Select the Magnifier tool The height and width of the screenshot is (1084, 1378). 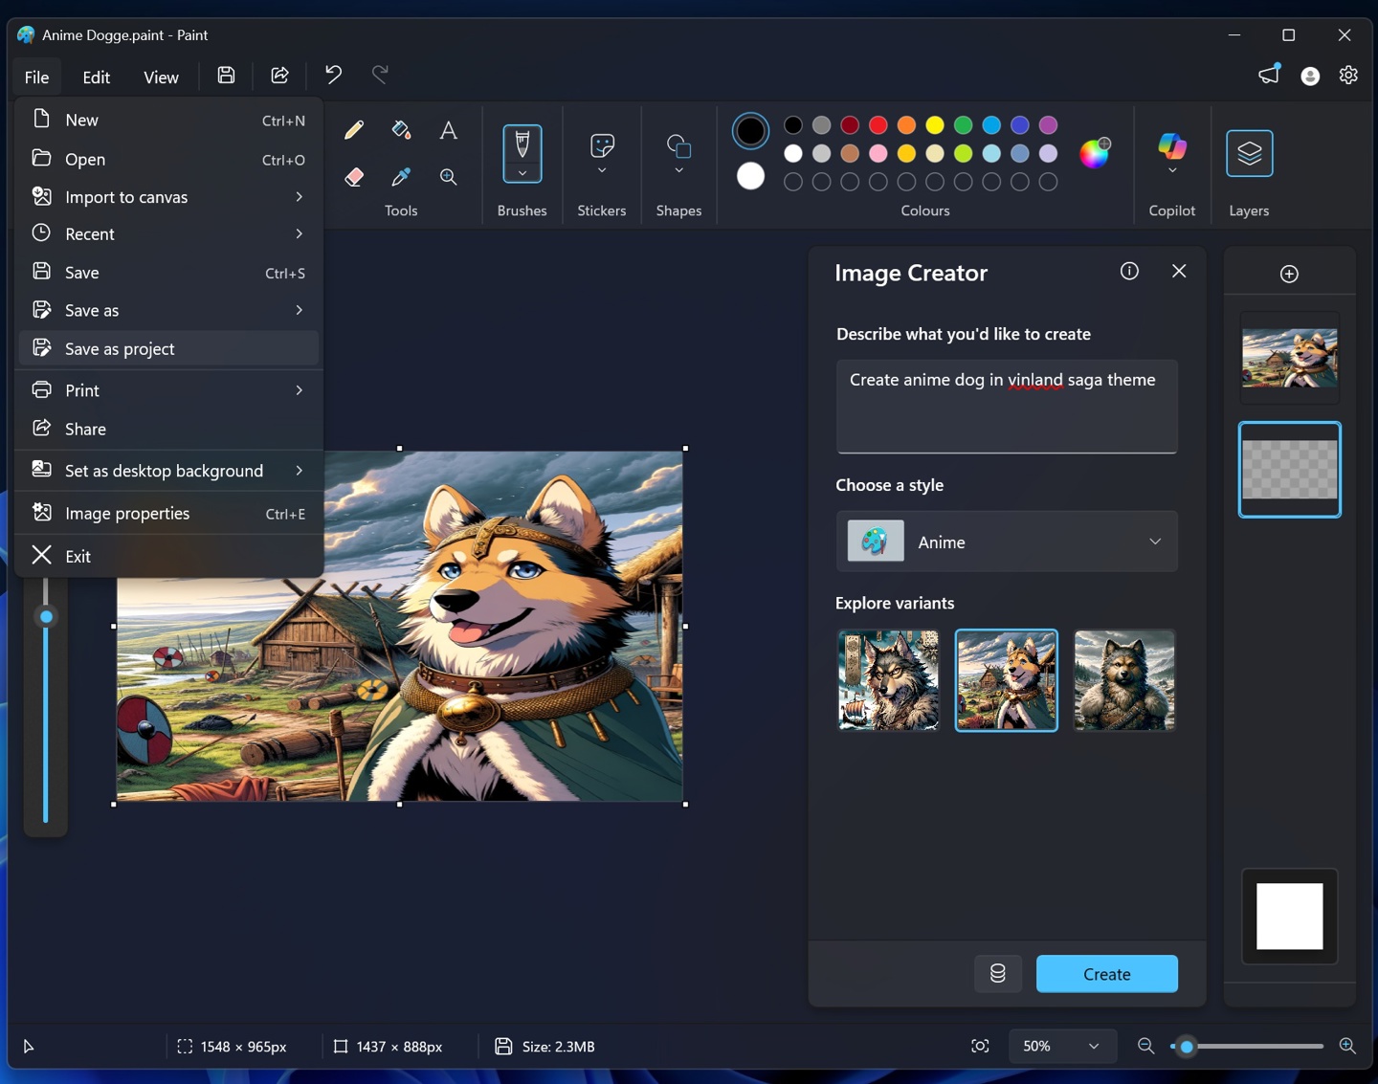448,177
